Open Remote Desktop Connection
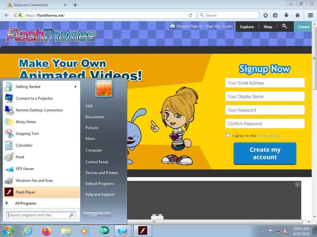Screen dimensions: 317x237 (x=41, y=110)
